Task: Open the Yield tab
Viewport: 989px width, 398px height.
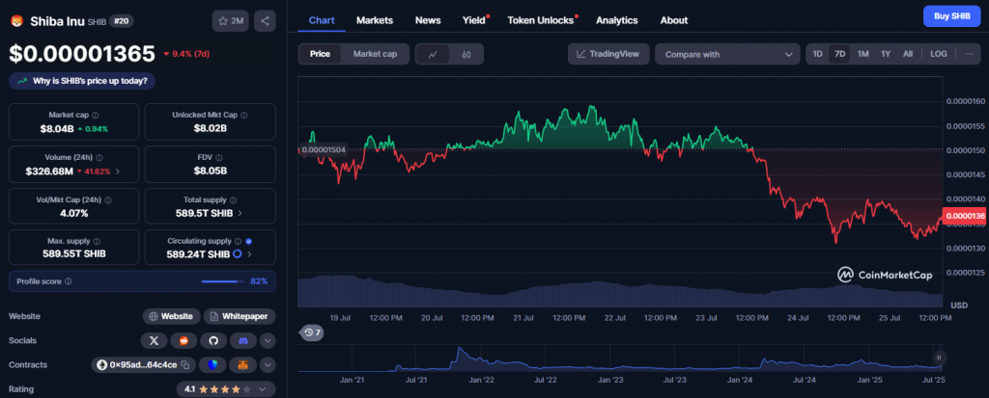Action: (x=475, y=20)
